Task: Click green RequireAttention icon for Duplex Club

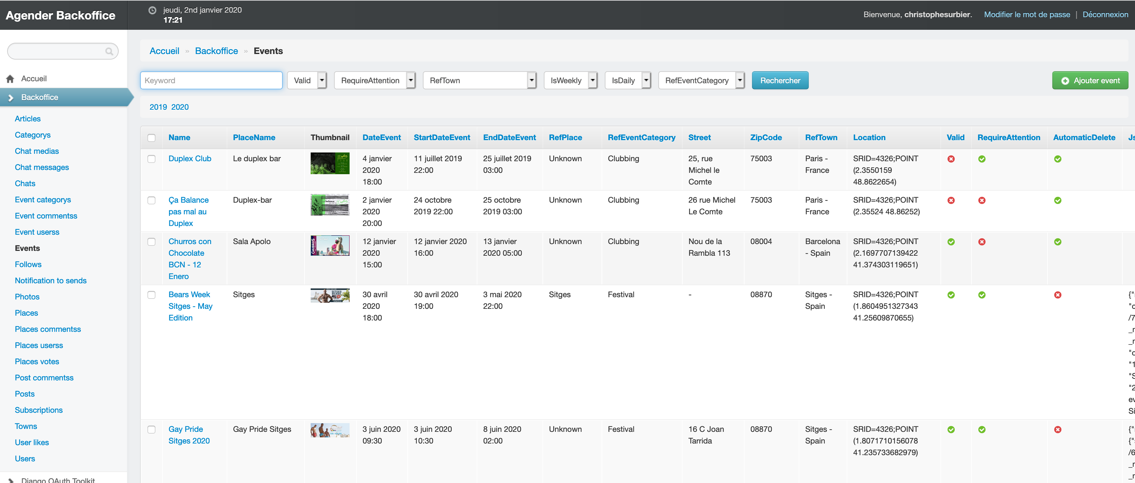Action: pos(982,159)
